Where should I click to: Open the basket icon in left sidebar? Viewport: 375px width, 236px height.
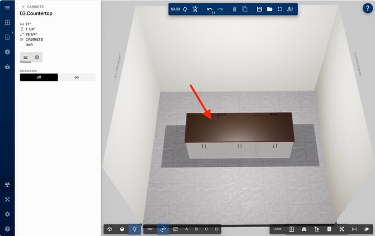[7, 67]
